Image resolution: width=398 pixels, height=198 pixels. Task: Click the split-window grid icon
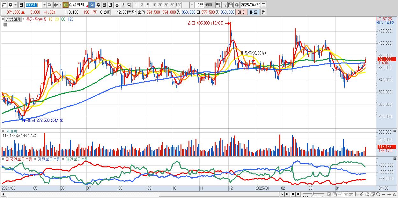329,194
